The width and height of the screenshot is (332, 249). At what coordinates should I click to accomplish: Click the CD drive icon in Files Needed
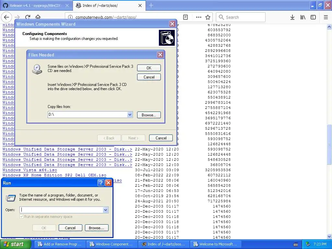pos(37,69)
